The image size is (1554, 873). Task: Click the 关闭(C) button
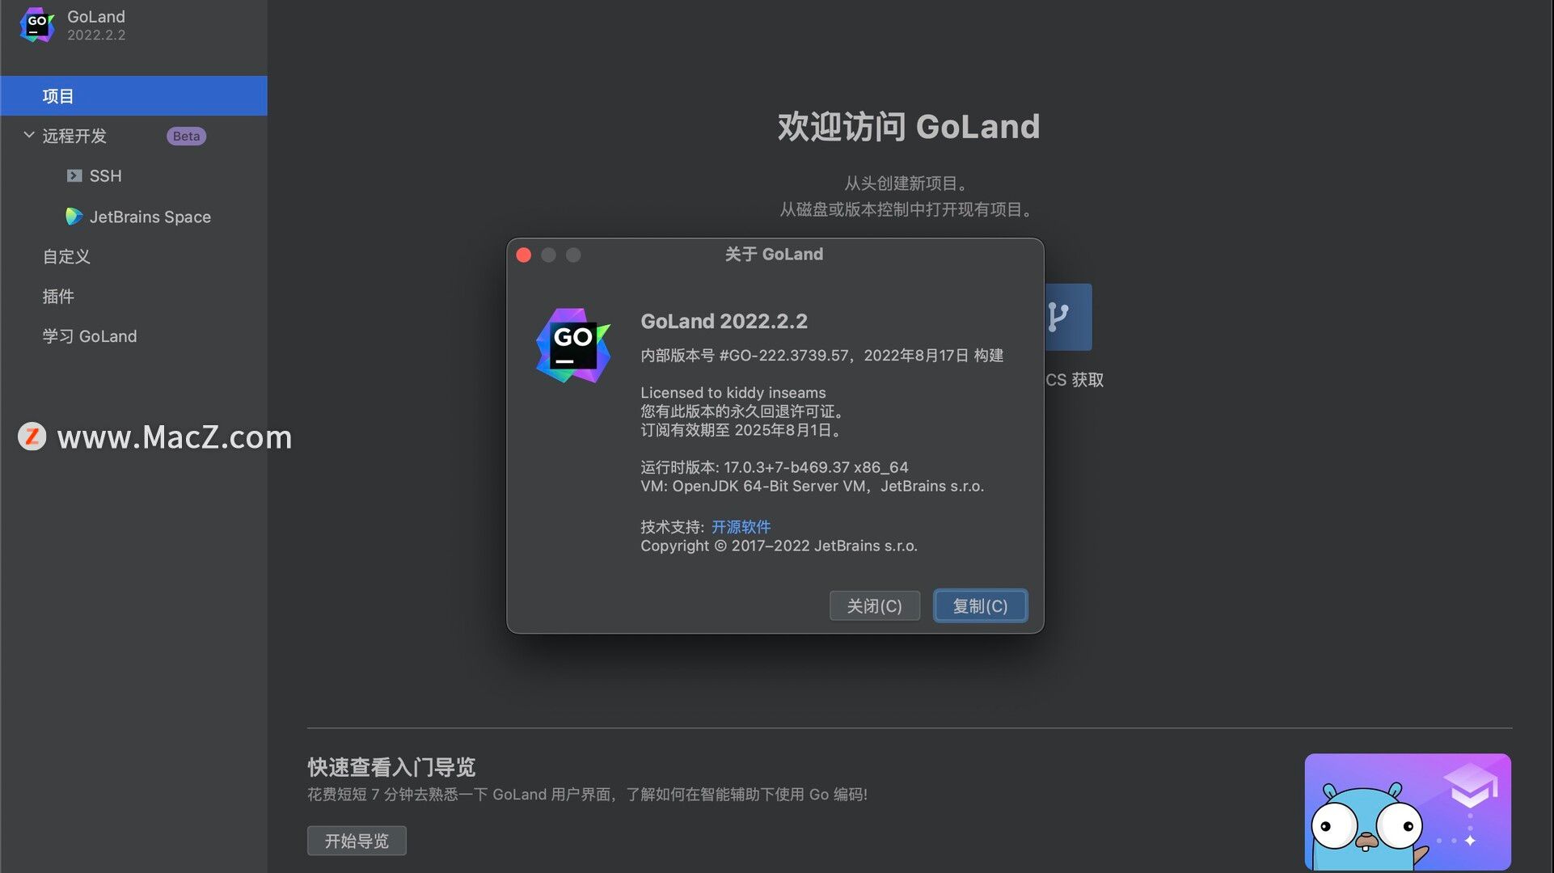click(x=875, y=605)
